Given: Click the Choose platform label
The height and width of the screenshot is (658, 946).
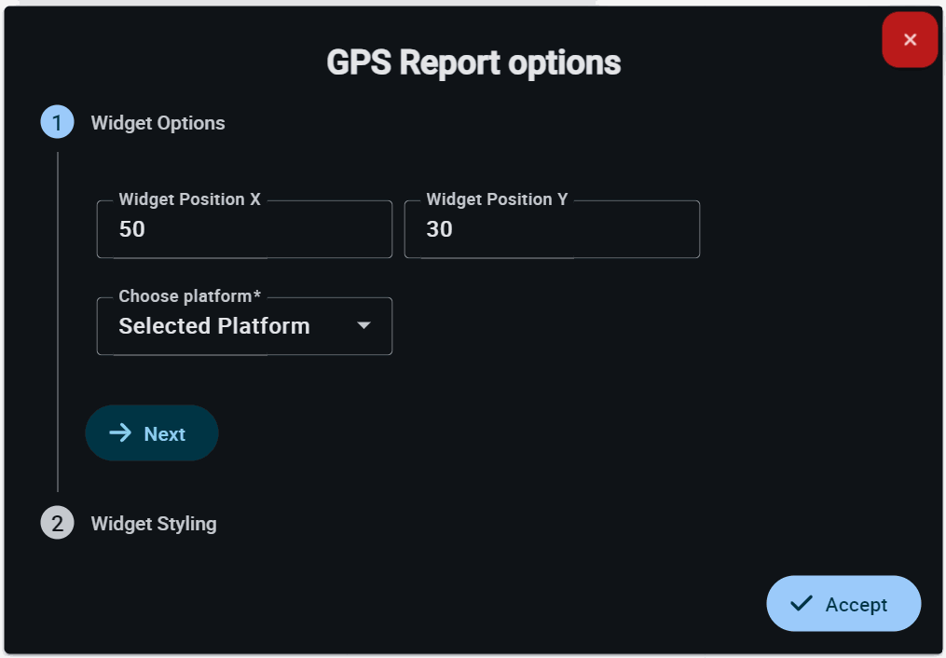Looking at the screenshot, I should [190, 296].
